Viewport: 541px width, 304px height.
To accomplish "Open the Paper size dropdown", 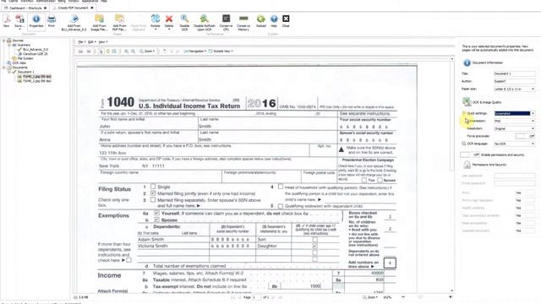I will (x=515, y=89).
